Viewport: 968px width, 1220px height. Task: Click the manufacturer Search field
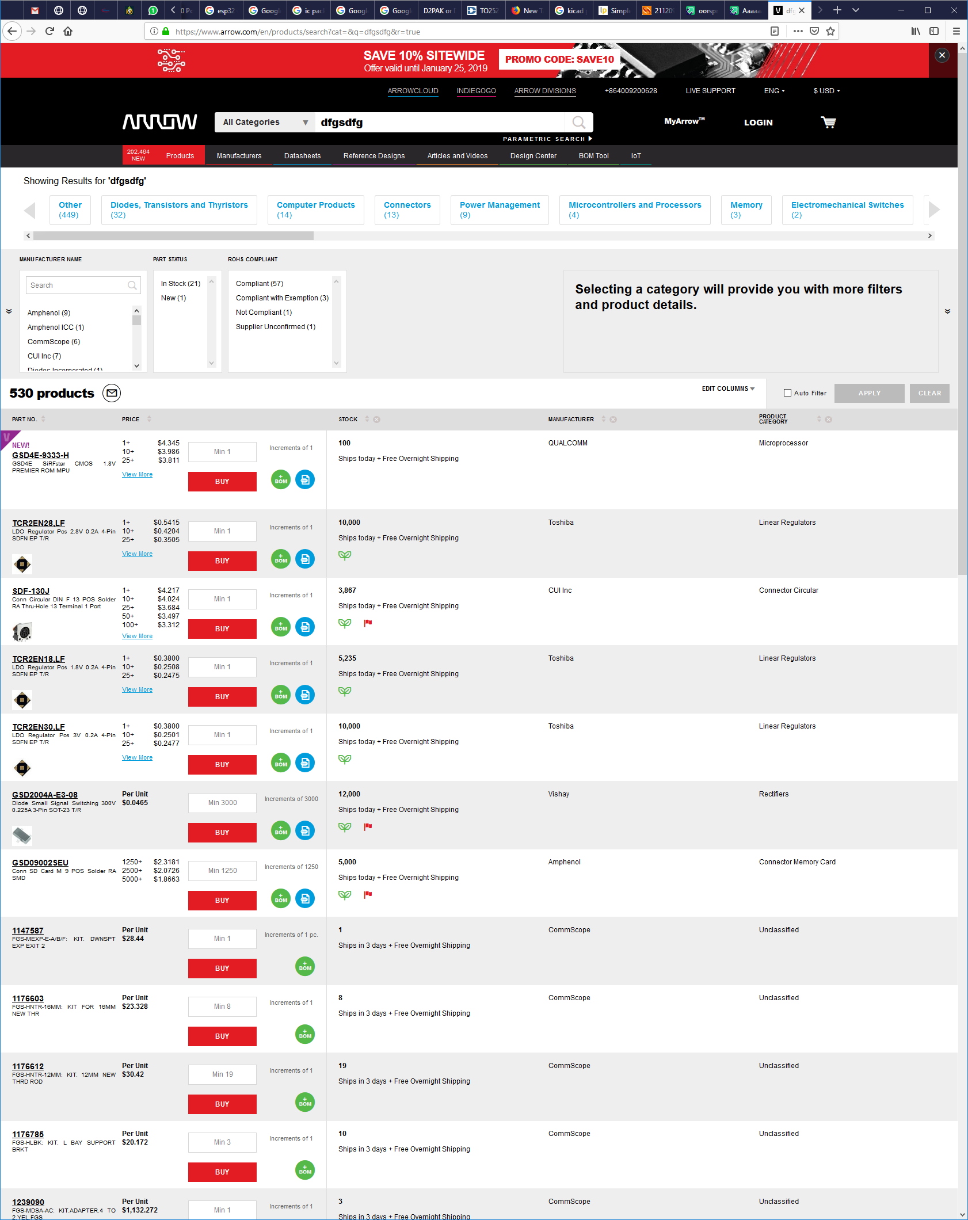coord(83,285)
